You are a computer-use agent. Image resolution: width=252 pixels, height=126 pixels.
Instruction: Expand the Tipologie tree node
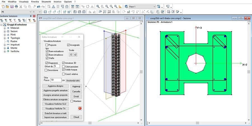[x=5, y=38]
